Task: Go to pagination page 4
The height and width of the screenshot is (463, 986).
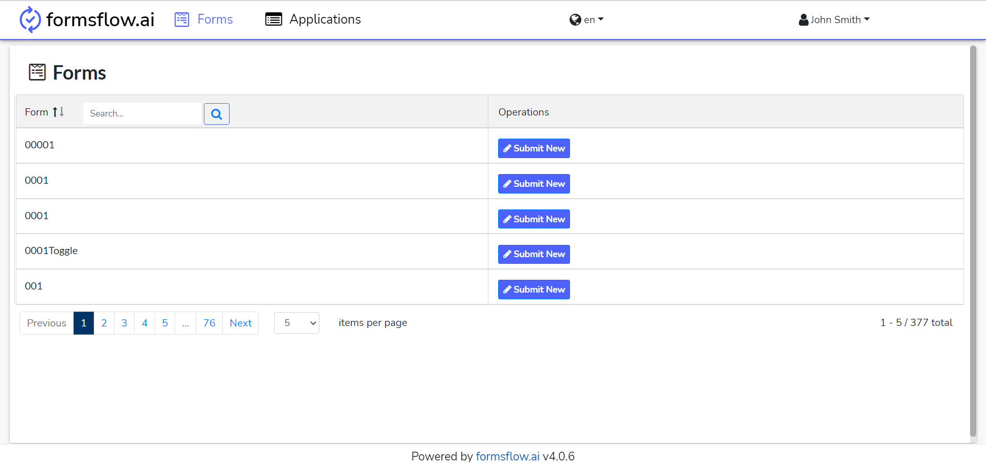Action: click(145, 323)
